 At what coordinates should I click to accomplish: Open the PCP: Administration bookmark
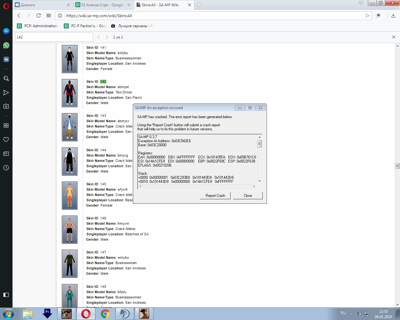(x=38, y=26)
